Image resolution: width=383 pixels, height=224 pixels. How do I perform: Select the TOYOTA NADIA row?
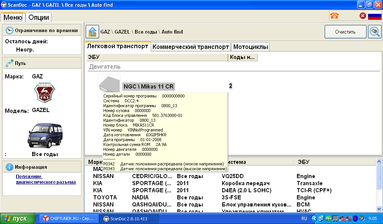coord(230,197)
